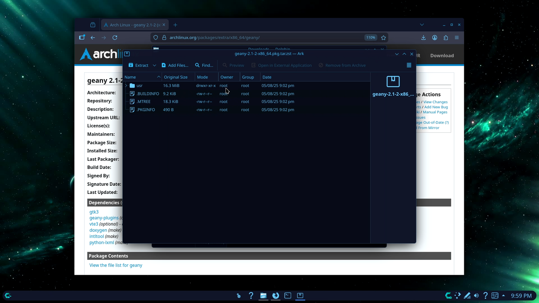Open Firefox tab view icon
Screen dimensions: 539x303
click(x=93, y=25)
